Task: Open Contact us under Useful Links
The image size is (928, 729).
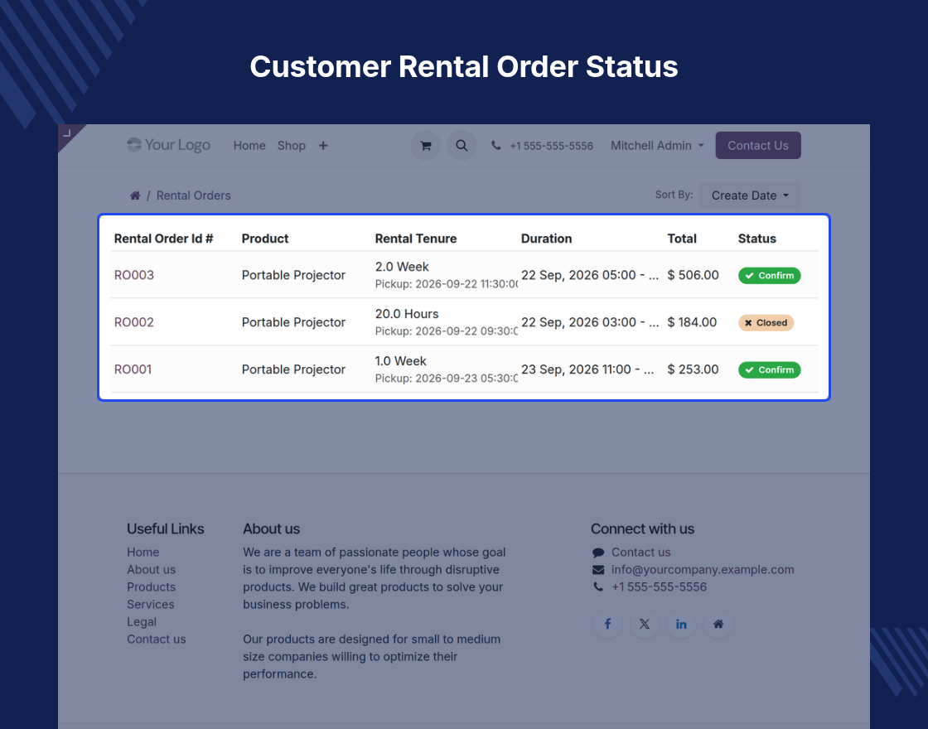Action: (157, 640)
